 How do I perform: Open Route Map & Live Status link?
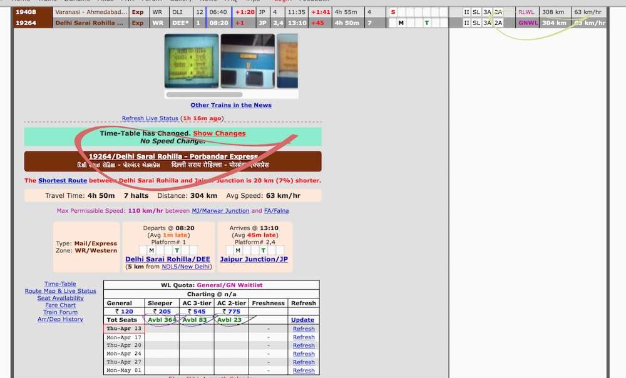pos(60,291)
